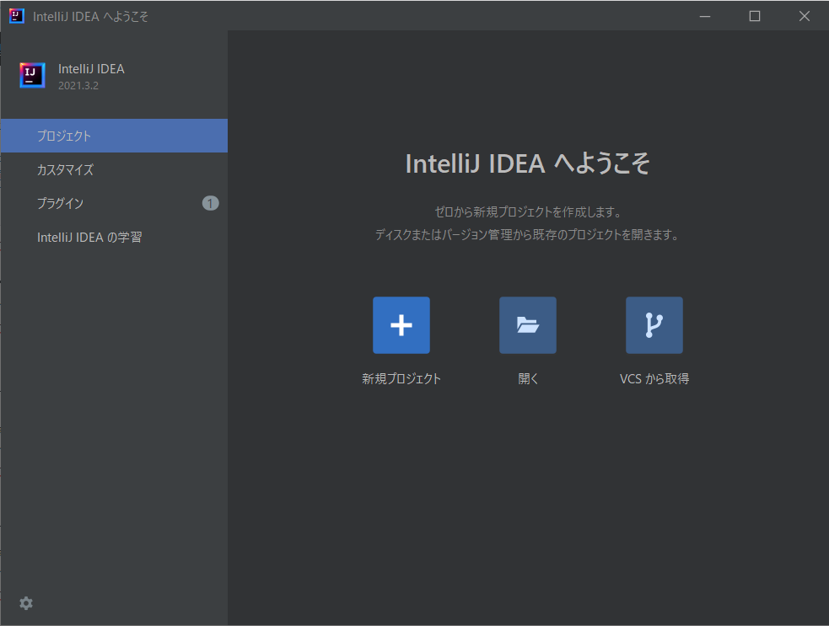Image resolution: width=829 pixels, height=626 pixels.
Task: Click the New Project plus icon
Action: 401,325
